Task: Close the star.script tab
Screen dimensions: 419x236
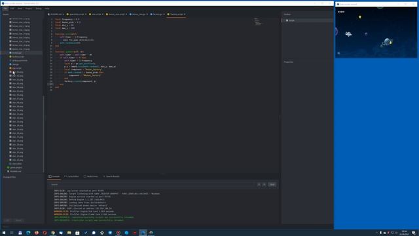Action: (x=103, y=14)
